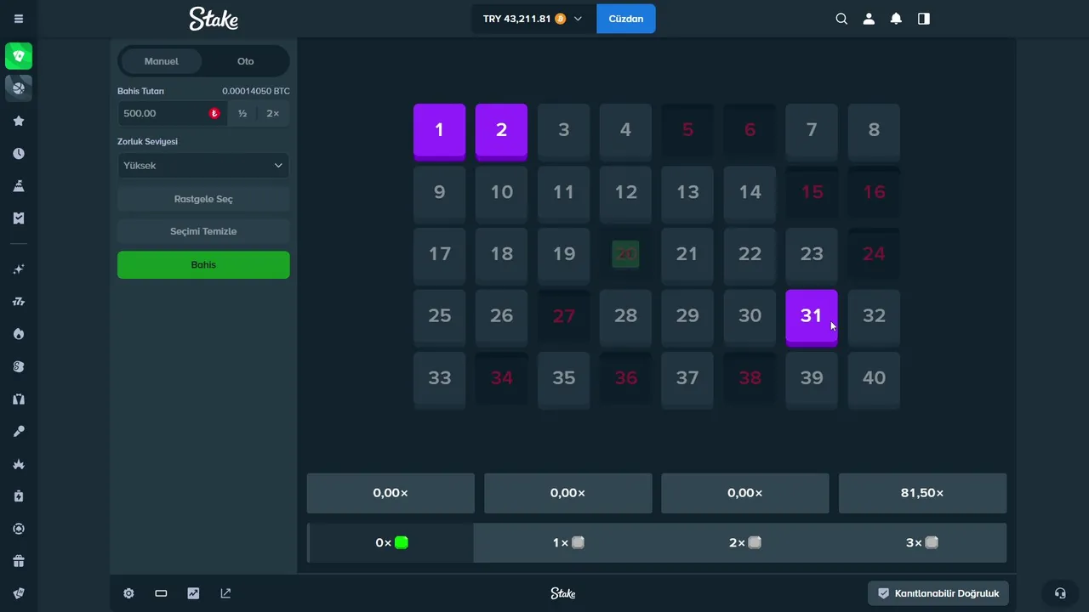
Task: Open favorites via the star sidebar icon
Action: [x=19, y=121]
